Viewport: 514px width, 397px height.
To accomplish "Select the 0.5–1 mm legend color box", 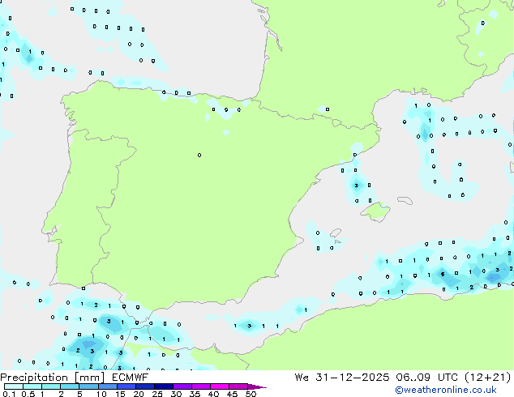I will coord(32,386).
